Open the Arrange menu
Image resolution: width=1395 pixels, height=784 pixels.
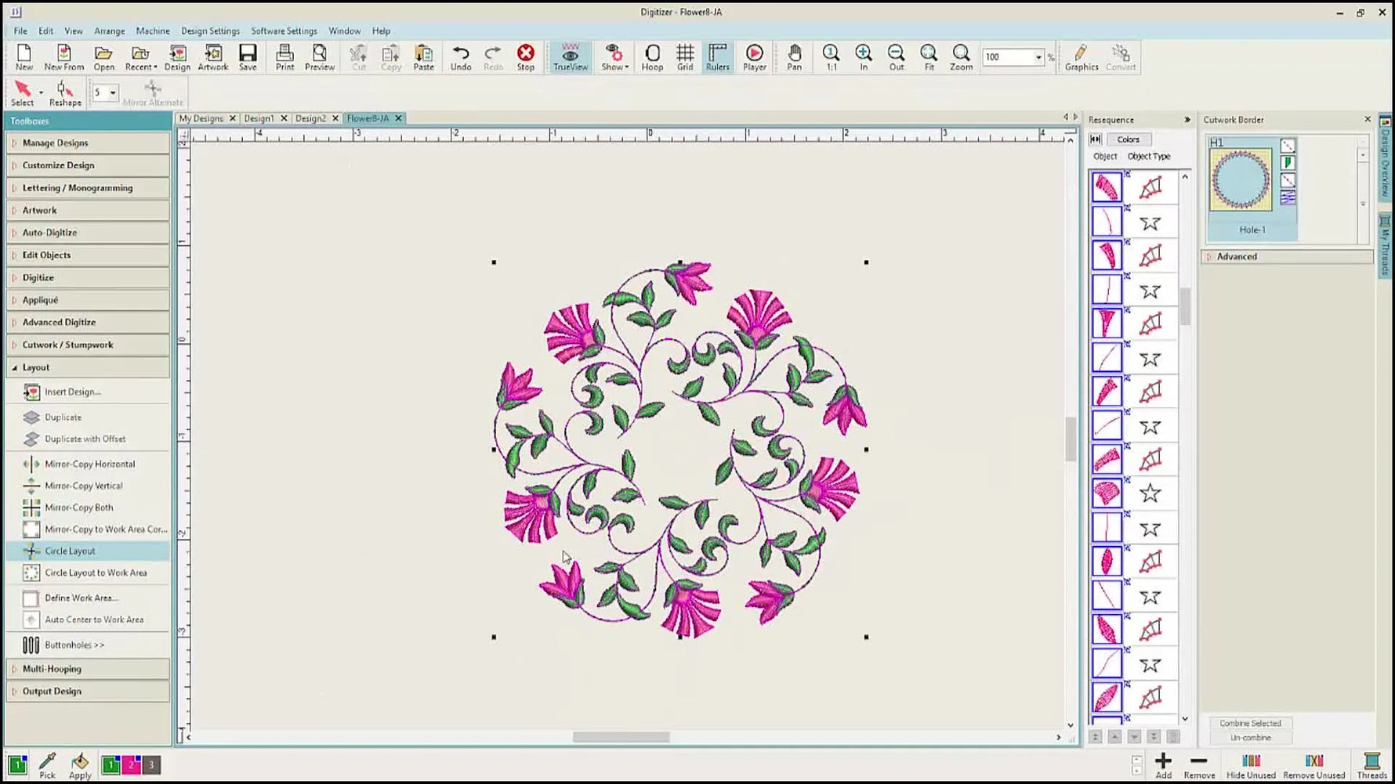[x=109, y=31]
